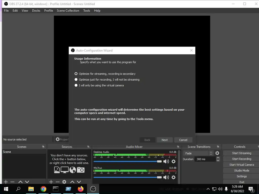Toggle Studio Mode
Image resolution: width=259 pixels, height=194 pixels.
(x=242, y=171)
